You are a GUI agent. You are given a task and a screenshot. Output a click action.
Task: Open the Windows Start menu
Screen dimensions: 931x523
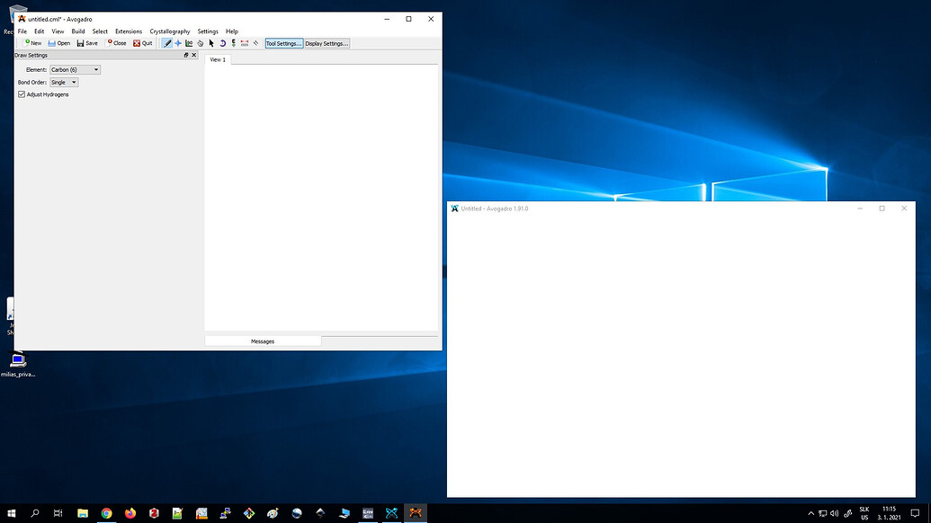pos(12,513)
